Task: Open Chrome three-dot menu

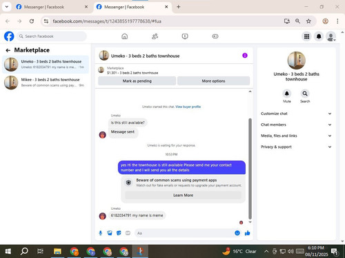Action: tap(337, 21)
